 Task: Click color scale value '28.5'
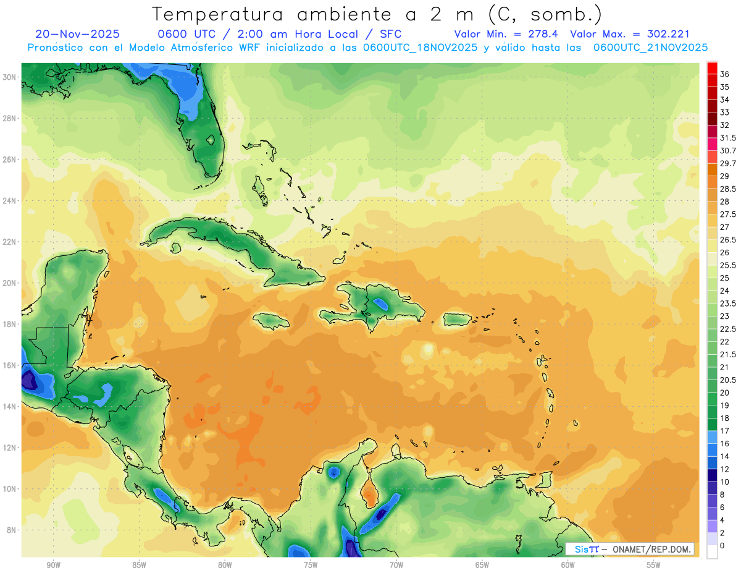tap(728, 189)
